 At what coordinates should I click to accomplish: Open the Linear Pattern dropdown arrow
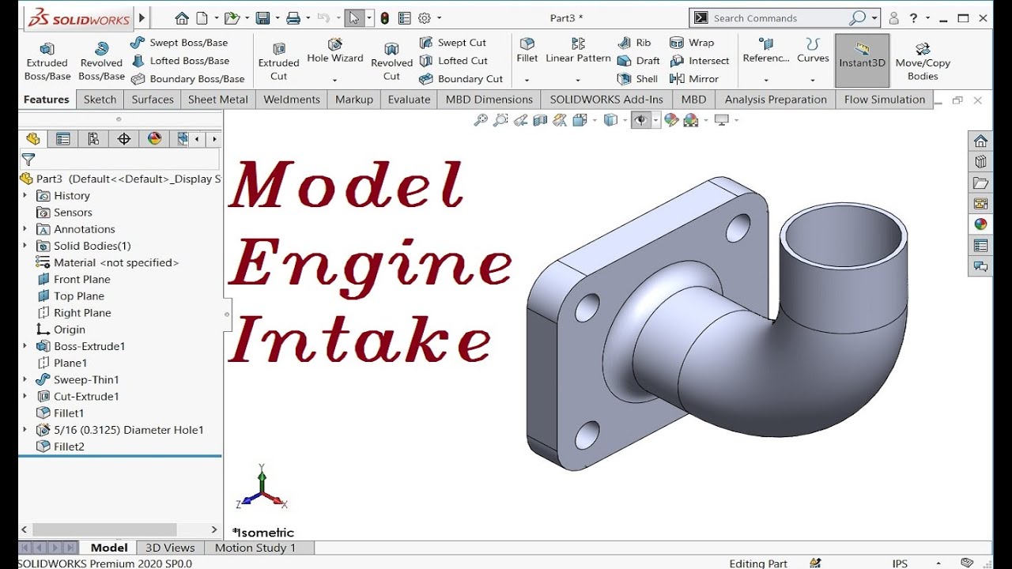click(x=578, y=80)
